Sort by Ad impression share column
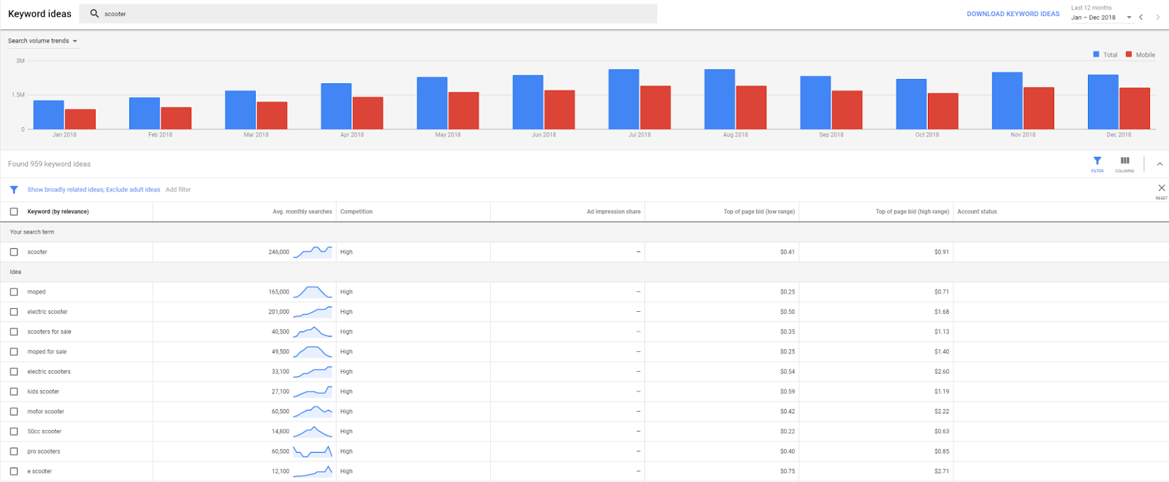1169x482 pixels. coord(614,212)
